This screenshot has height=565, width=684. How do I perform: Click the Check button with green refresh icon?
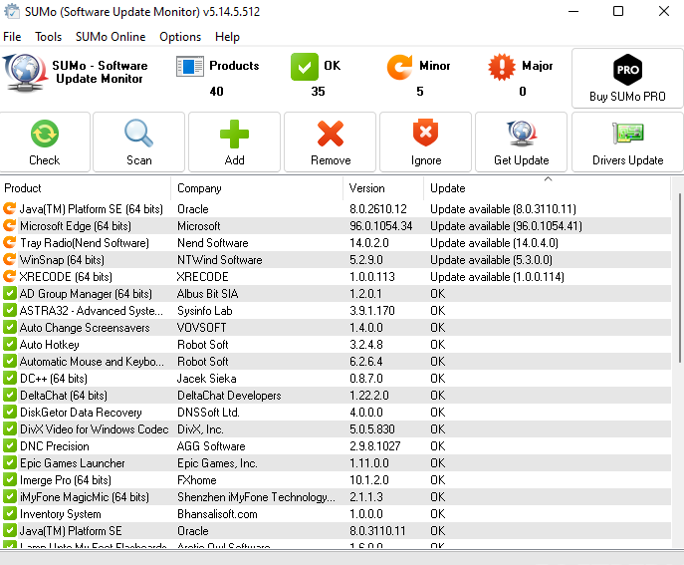[45, 141]
